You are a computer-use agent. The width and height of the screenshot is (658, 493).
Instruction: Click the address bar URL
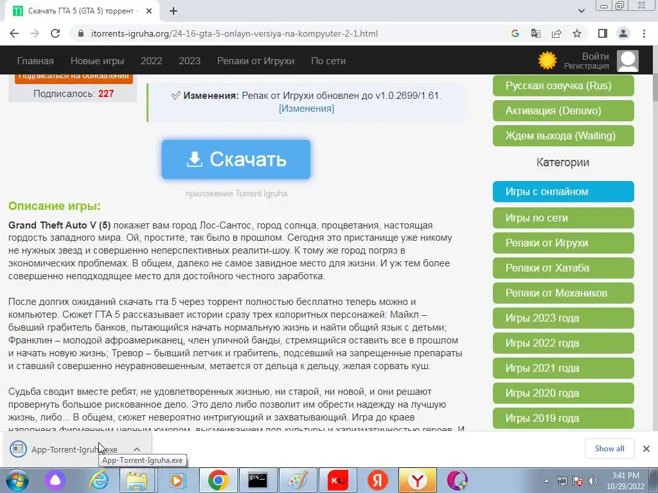(234, 33)
